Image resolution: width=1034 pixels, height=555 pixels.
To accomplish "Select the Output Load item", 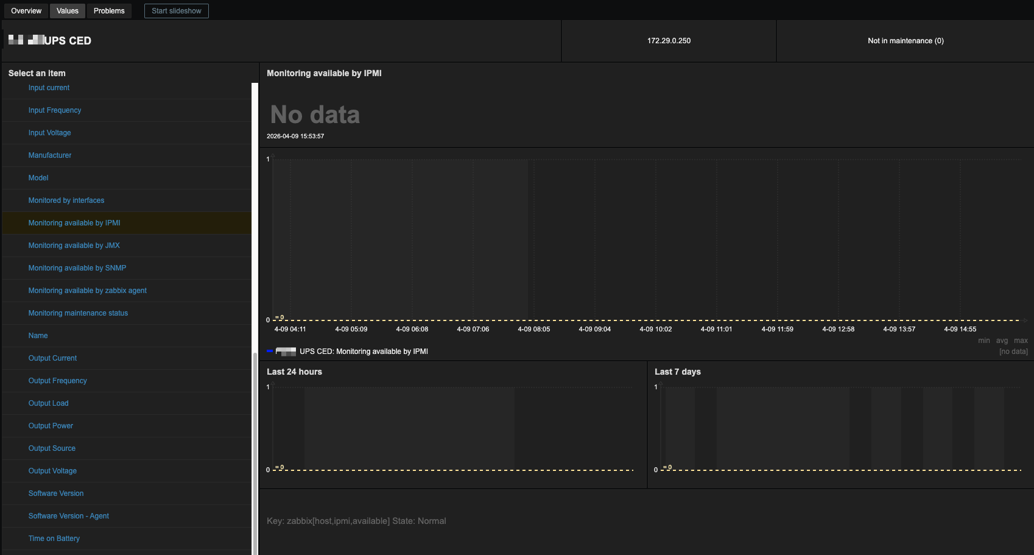I will [x=48, y=403].
